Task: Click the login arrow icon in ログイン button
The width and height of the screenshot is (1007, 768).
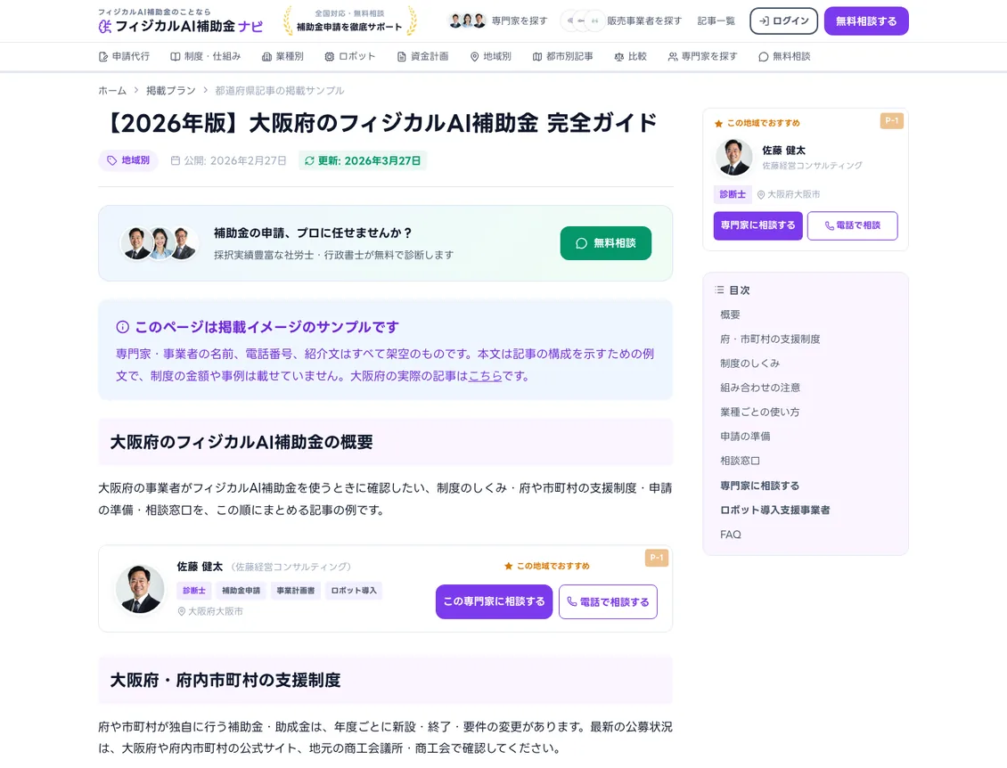Action: tap(765, 21)
